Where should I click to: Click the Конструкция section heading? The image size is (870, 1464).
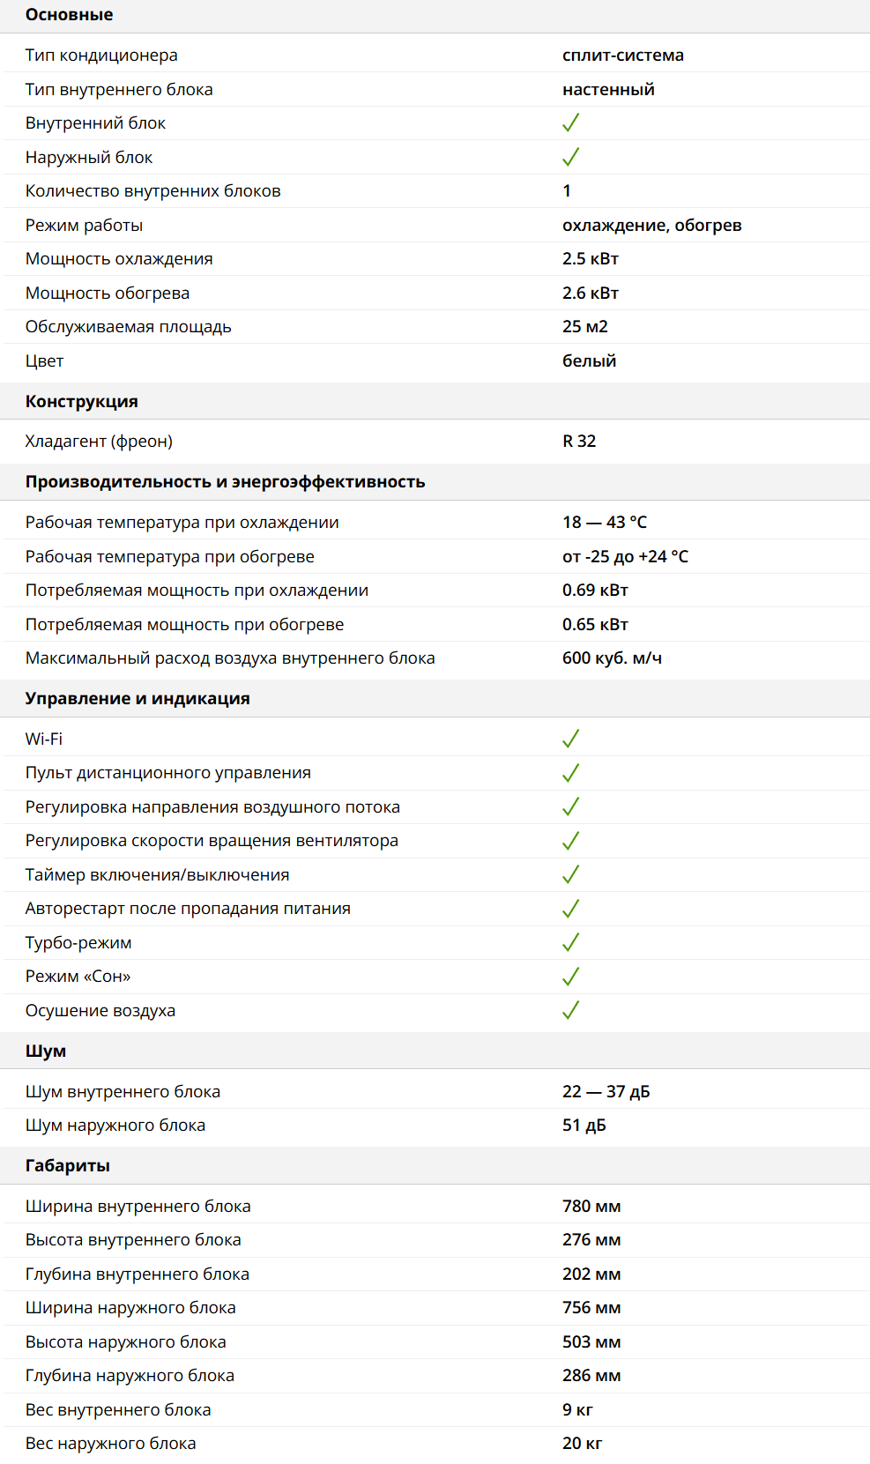click(81, 402)
